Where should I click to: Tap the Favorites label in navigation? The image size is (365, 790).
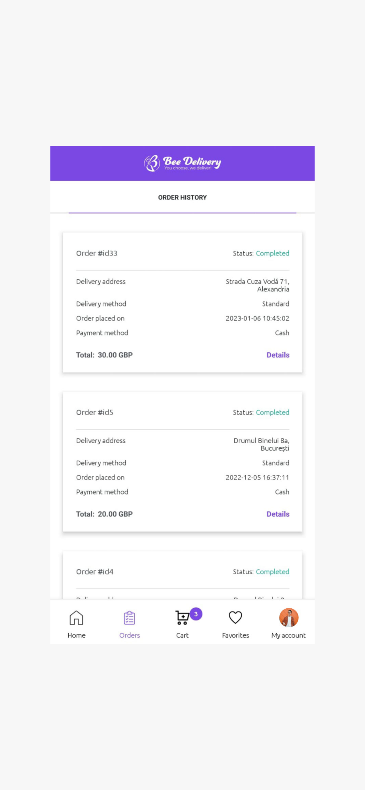click(235, 635)
